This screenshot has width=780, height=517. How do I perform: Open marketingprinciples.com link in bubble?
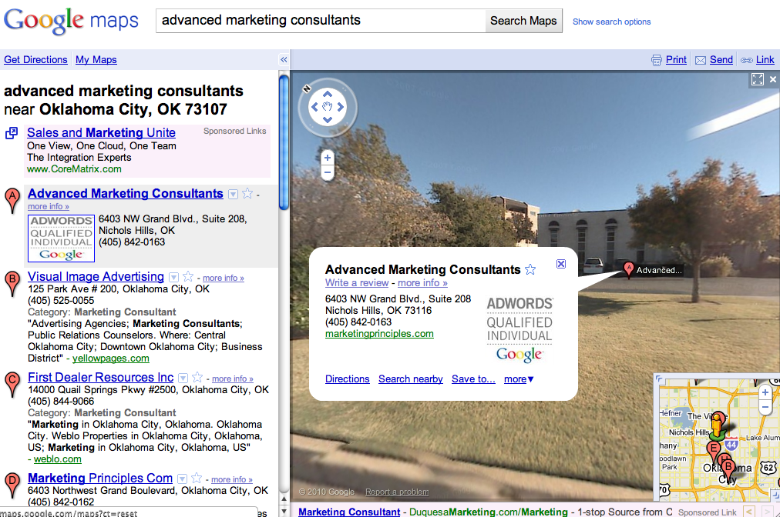pyautogui.click(x=379, y=334)
